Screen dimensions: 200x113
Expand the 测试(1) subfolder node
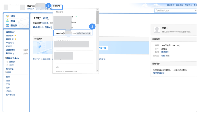pos(7,62)
